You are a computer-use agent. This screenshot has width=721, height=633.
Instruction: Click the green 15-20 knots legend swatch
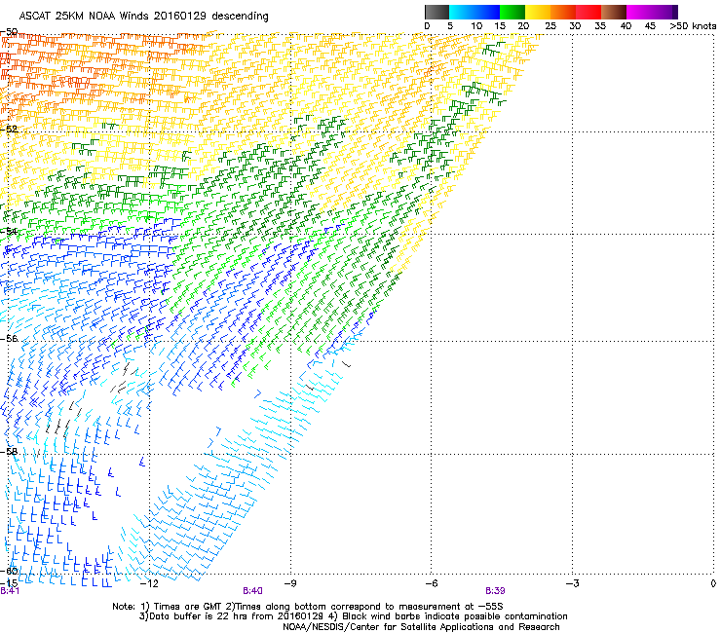(x=512, y=12)
